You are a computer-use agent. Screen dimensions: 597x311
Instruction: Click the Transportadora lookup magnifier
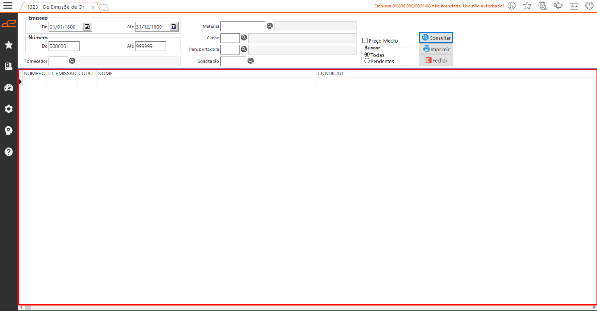point(244,49)
